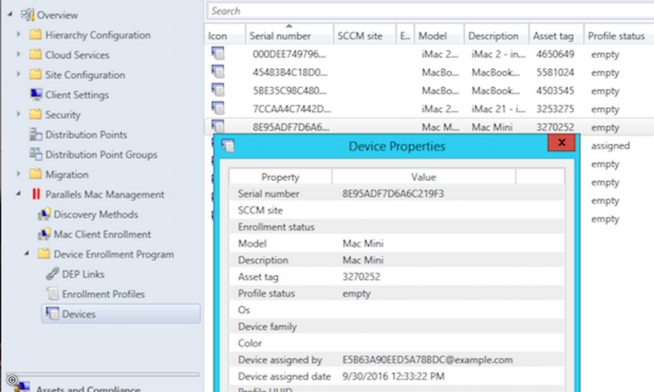Click the Hierarchy Configuration folder icon

[36, 35]
